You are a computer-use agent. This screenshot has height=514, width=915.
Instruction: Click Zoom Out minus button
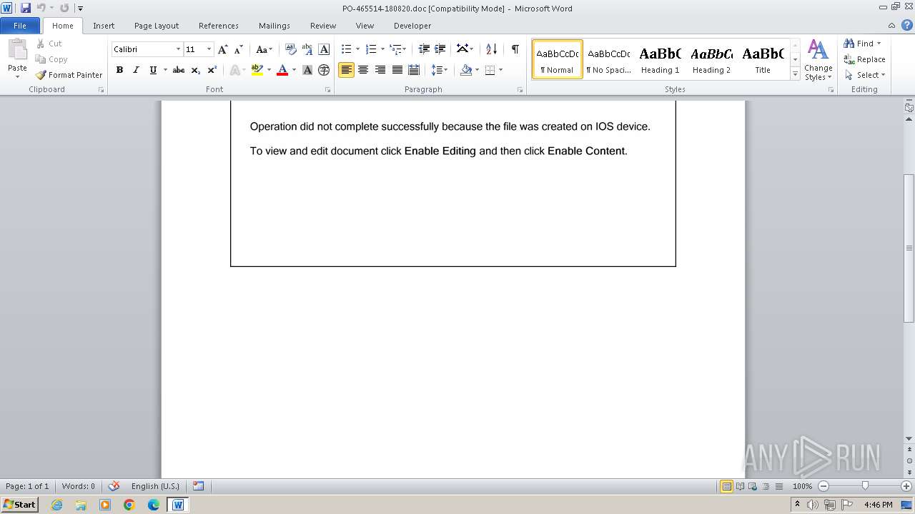823,486
